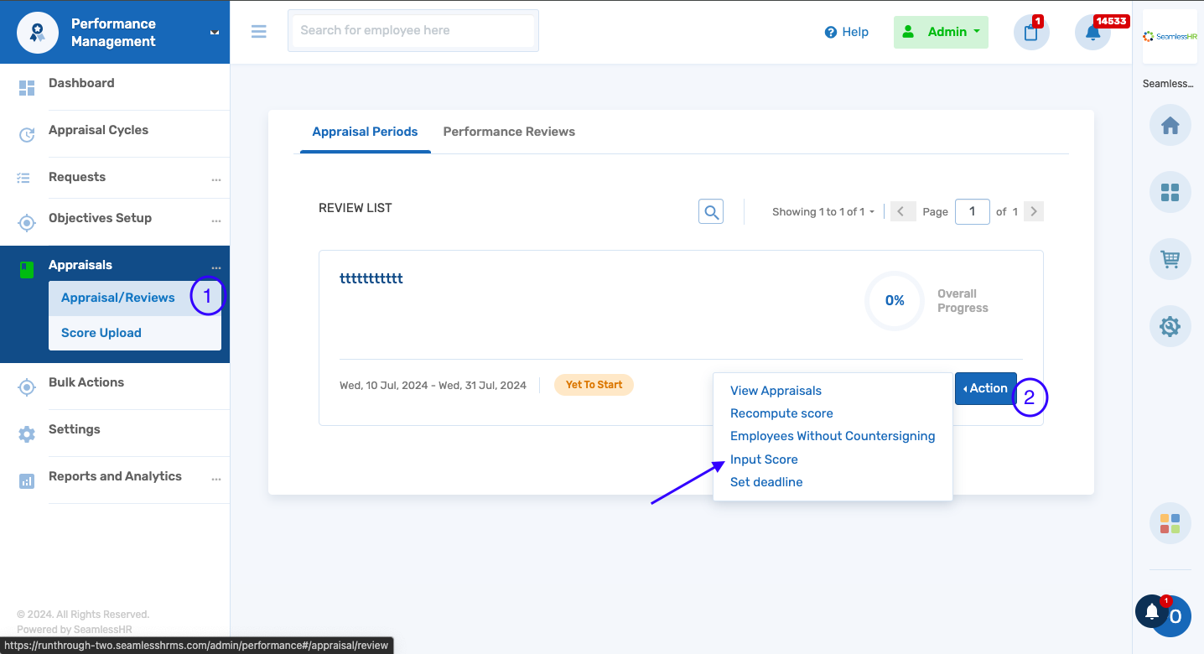
Task: Open the search magnifier above the review list
Action: click(710, 211)
